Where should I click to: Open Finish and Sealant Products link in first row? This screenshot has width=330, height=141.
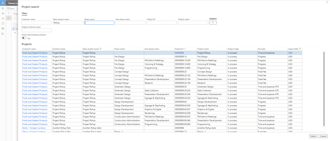click(35, 53)
